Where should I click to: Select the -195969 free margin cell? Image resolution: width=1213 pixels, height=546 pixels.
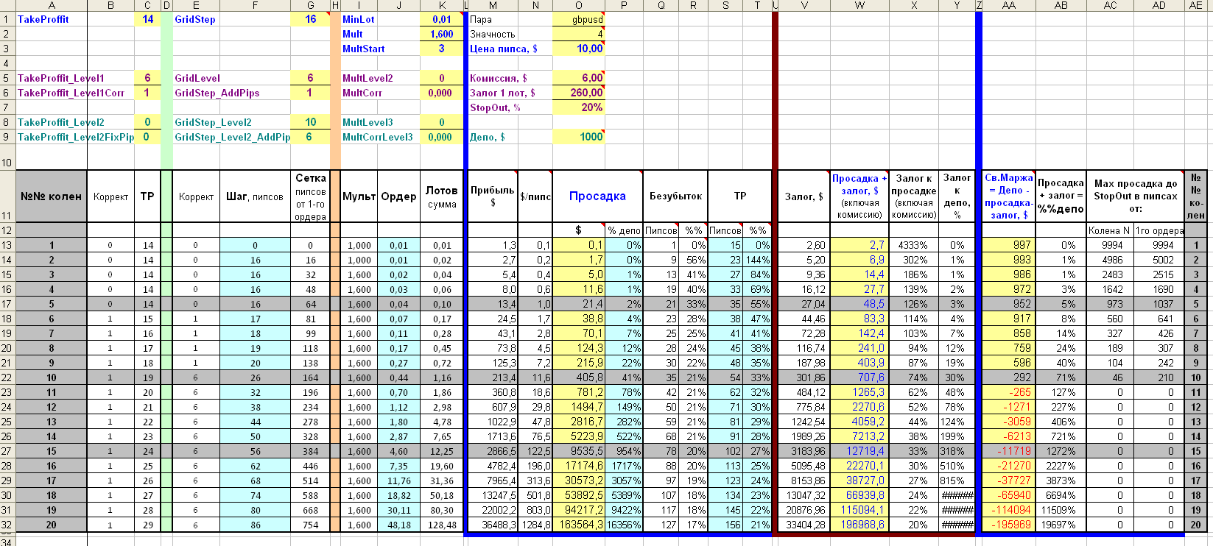tap(1009, 525)
